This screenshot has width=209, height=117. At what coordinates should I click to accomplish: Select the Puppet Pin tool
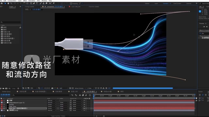54,3
